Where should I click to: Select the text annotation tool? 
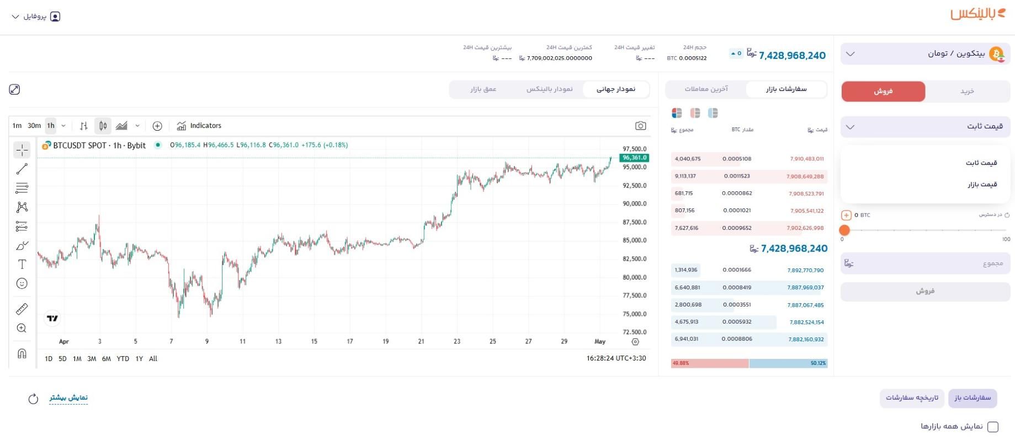[22, 265]
